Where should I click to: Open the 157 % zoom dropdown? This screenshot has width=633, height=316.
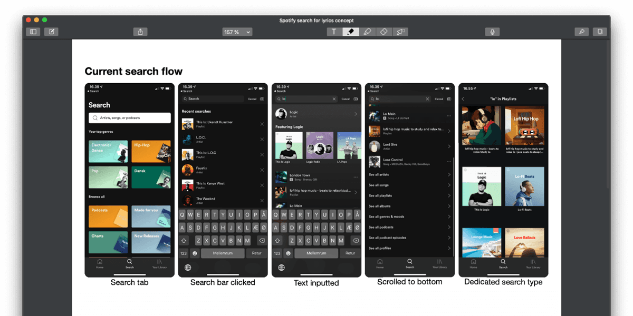(x=237, y=32)
